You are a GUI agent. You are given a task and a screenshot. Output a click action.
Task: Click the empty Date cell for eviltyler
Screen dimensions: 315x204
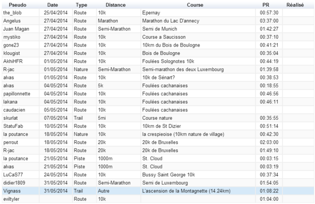[56, 199]
